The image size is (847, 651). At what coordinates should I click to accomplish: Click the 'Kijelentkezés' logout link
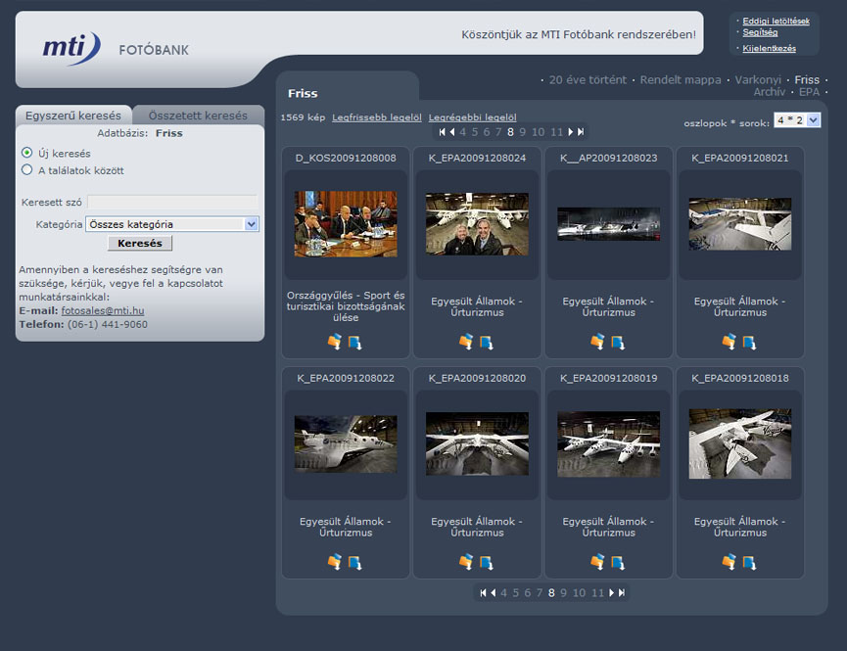point(769,48)
